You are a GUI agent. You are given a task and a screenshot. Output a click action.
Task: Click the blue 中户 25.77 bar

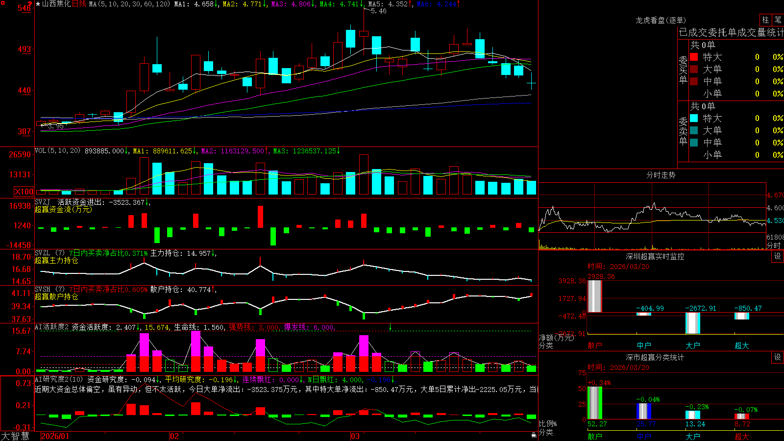[x=643, y=411]
